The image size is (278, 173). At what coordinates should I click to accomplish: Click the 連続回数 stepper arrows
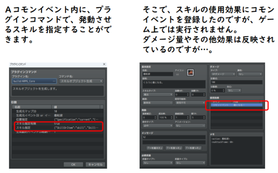[188, 118]
